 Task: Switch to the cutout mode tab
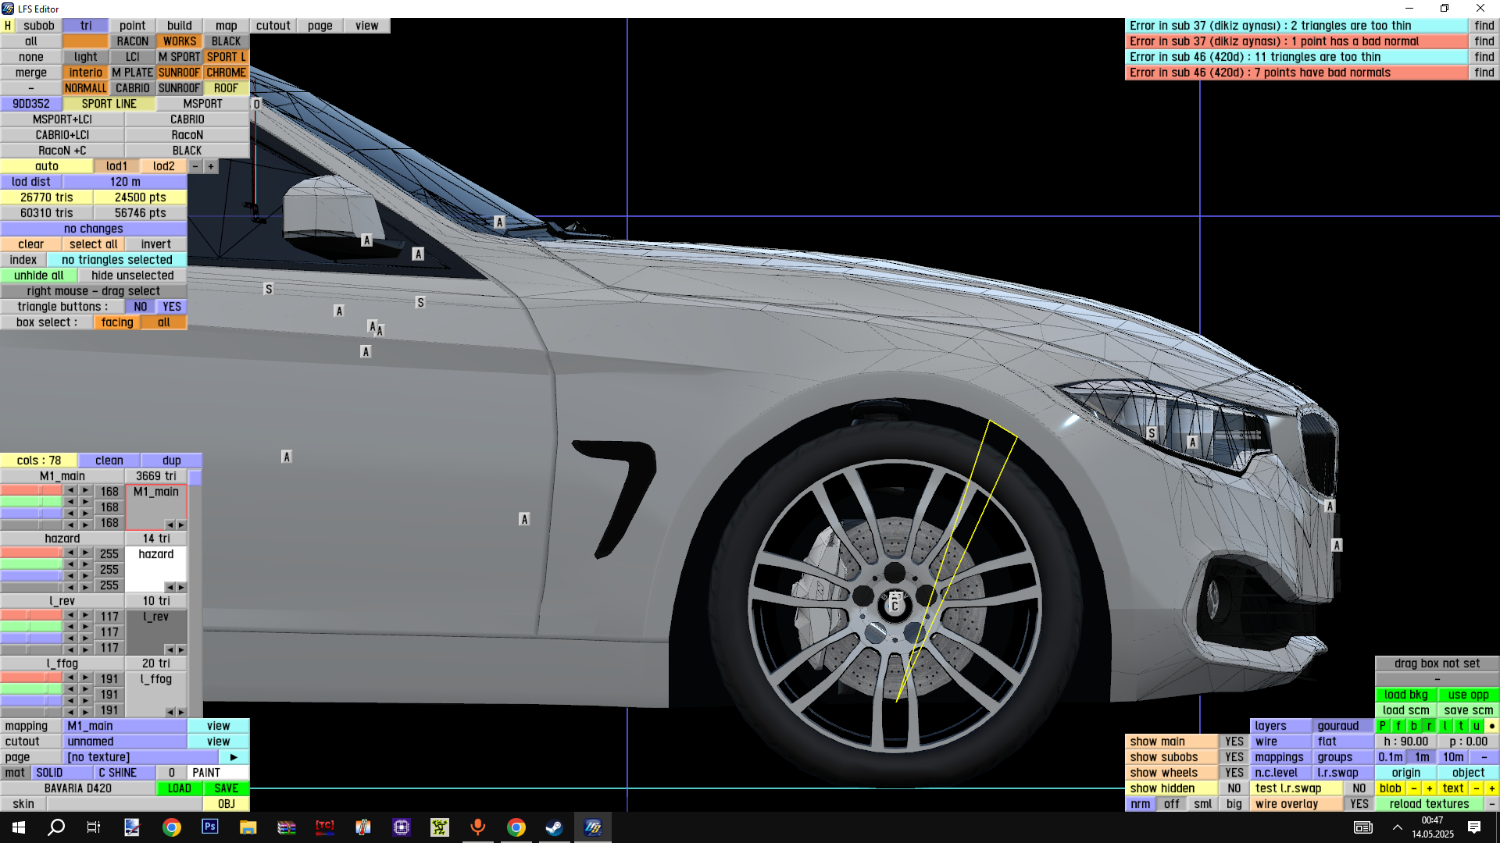[x=273, y=26]
